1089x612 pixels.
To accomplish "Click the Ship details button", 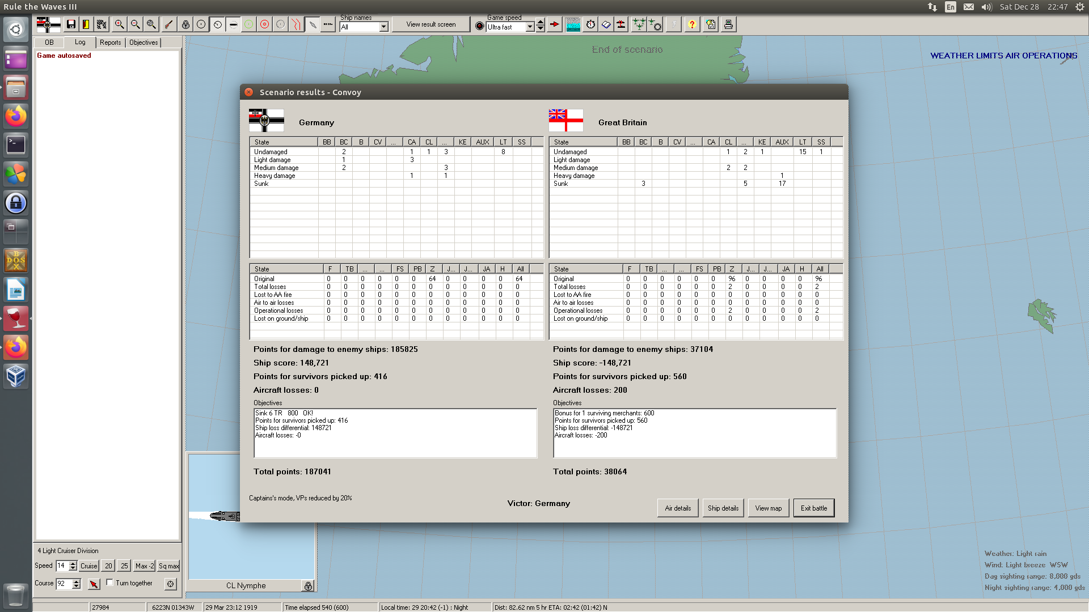I will pyautogui.click(x=723, y=508).
